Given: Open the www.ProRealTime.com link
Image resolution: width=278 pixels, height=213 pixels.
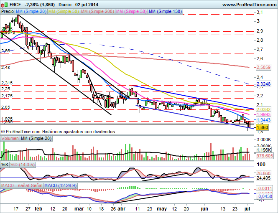Looking at the screenshot, I should pyautogui.click(x=249, y=5).
